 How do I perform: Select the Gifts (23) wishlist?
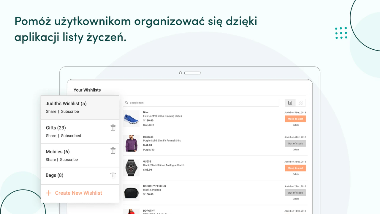coord(56,128)
